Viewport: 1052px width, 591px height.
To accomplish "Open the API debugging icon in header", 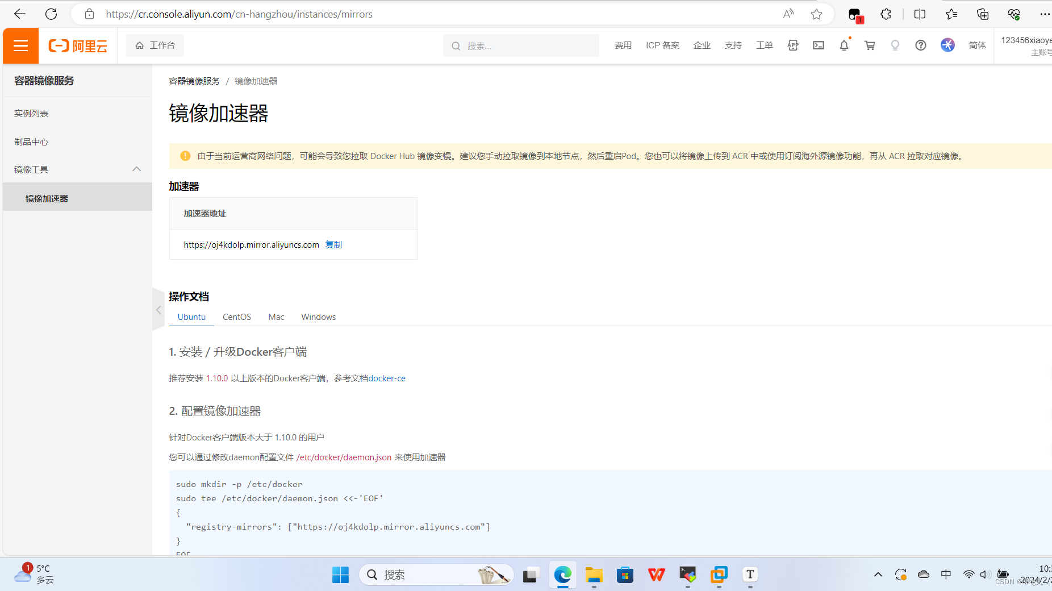I will [x=793, y=45].
